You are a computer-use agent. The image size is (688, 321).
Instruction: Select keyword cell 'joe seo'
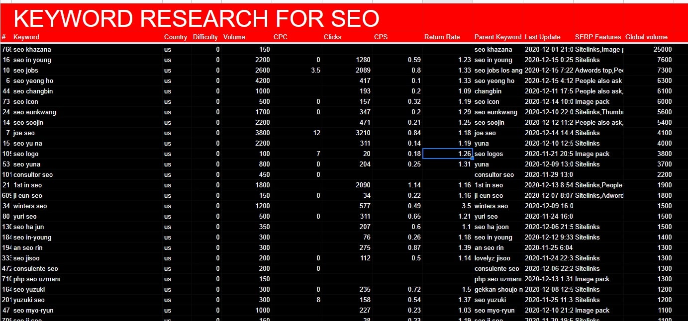(x=87, y=133)
